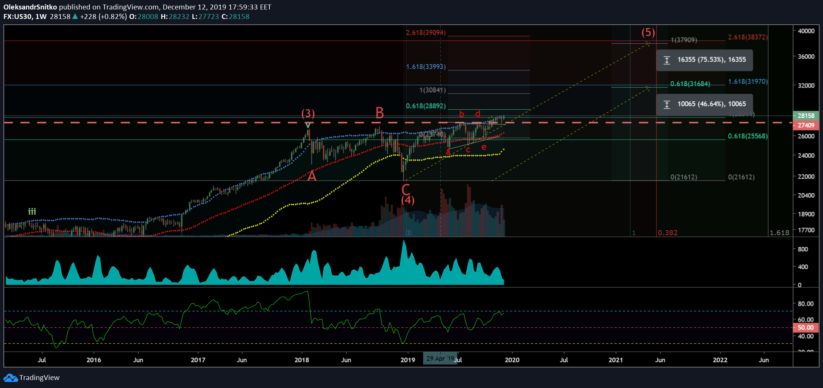This screenshot has width=823, height=388.
Task: Click the 1.618(31970) Fibonacci label
Action: pyautogui.click(x=748, y=82)
